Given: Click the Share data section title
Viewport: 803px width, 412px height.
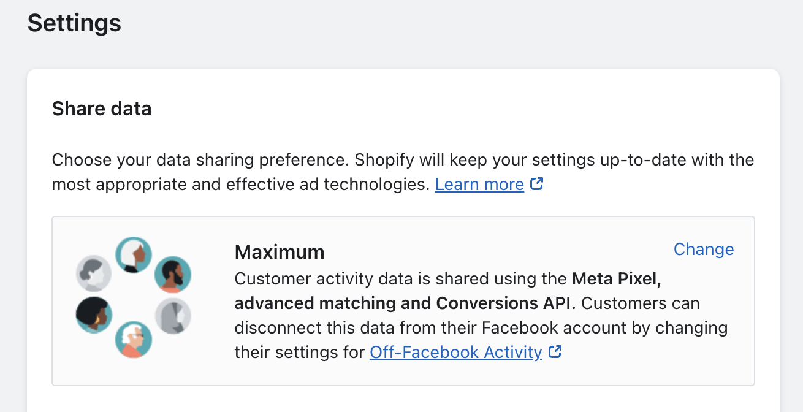Looking at the screenshot, I should (102, 109).
